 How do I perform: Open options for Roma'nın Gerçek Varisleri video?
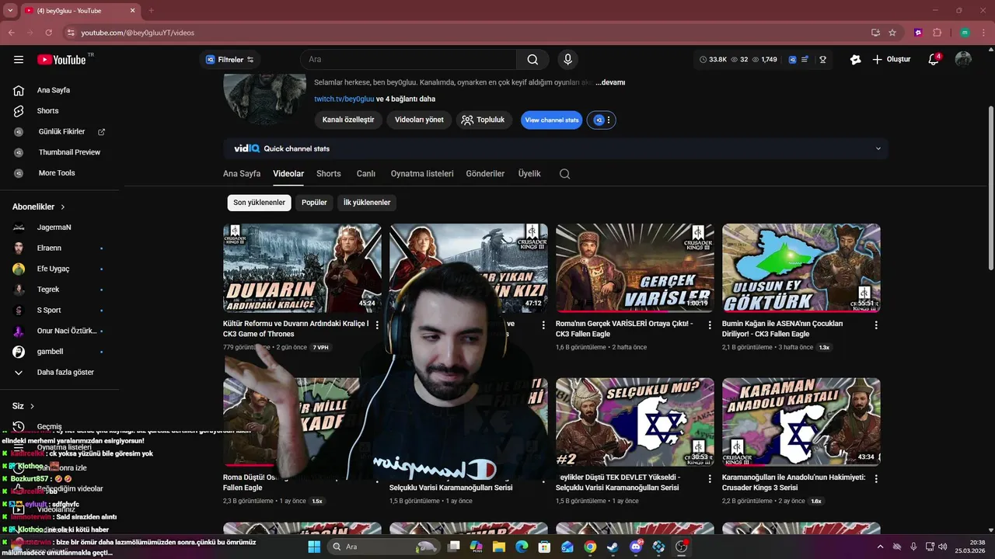(x=710, y=325)
